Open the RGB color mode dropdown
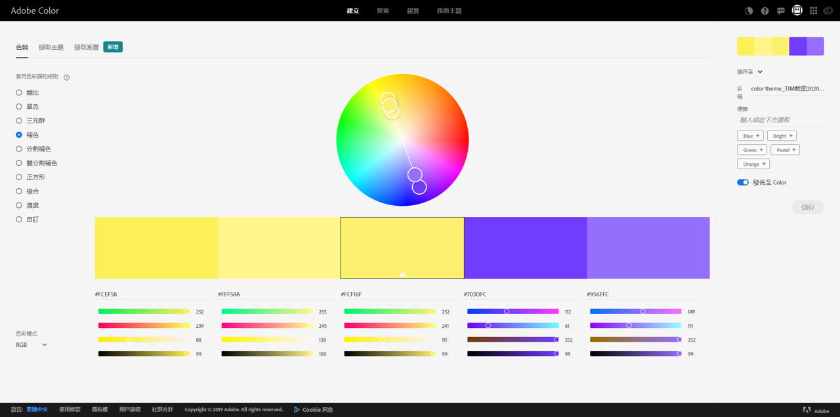 tap(31, 345)
